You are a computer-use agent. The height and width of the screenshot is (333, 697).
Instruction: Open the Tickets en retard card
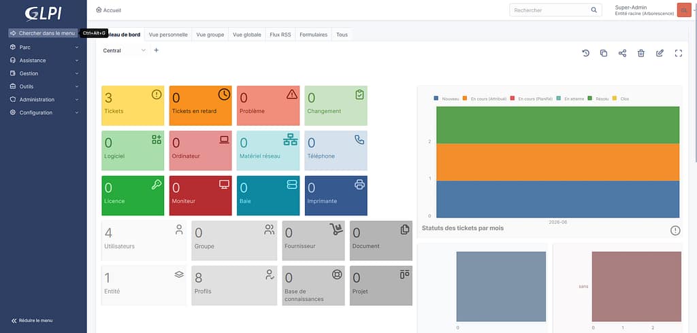click(201, 105)
